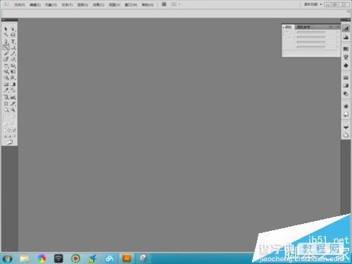This screenshot has height=264, width=352.
Task: Open the Brushes panel from the dock
Action: coord(346,57)
